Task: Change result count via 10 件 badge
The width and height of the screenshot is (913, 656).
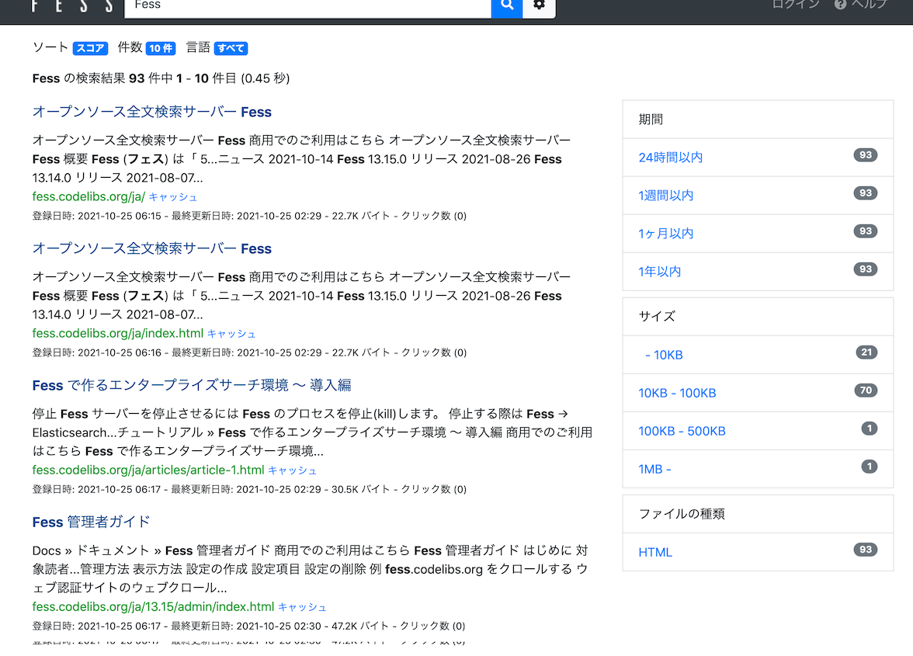Action: click(x=161, y=48)
